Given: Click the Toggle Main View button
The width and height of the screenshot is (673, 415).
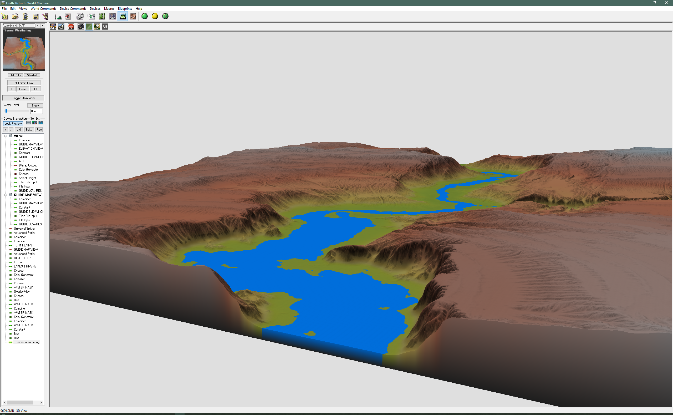Looking at the screenshot, I should pos(23,98).
